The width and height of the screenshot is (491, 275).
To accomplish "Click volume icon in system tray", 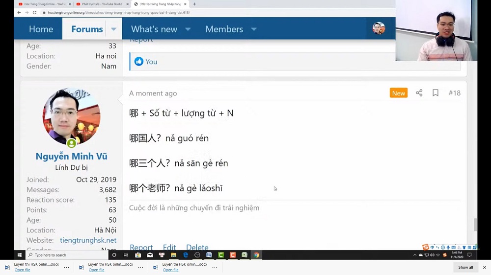I will click(432, 255).
